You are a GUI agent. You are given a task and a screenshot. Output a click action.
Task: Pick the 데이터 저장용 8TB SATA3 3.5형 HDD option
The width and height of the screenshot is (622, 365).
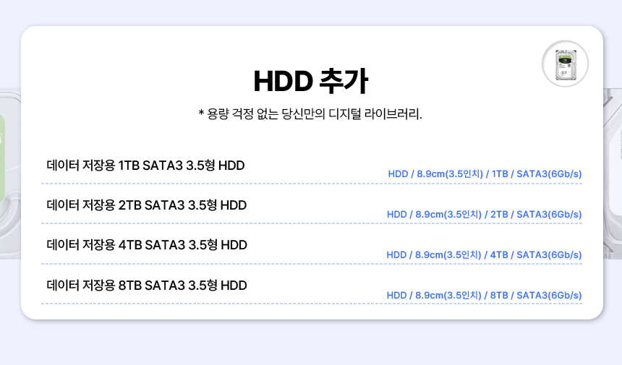[147, 285]
